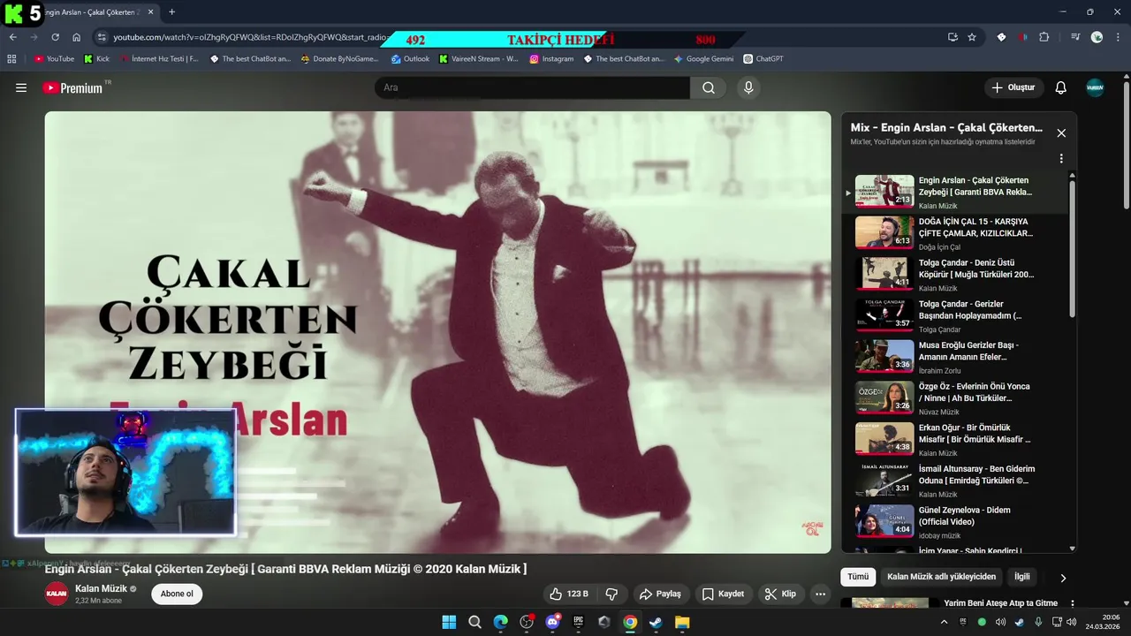Open clock showing 20:06

1102,622
